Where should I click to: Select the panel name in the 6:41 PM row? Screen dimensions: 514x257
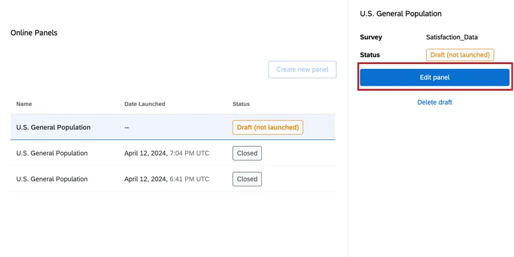point(52,179)
